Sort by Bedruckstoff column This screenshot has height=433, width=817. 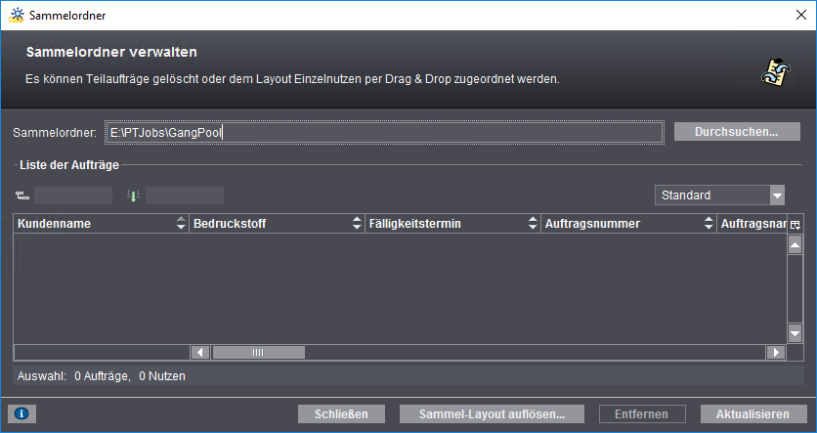click(277, 224)
